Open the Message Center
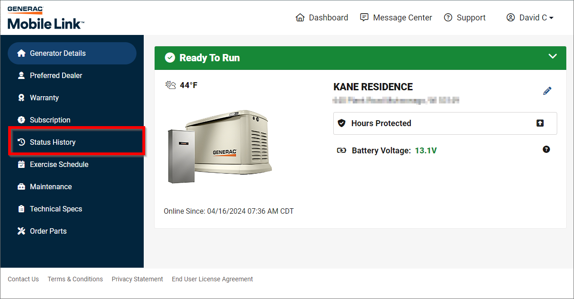 [396, 18]
